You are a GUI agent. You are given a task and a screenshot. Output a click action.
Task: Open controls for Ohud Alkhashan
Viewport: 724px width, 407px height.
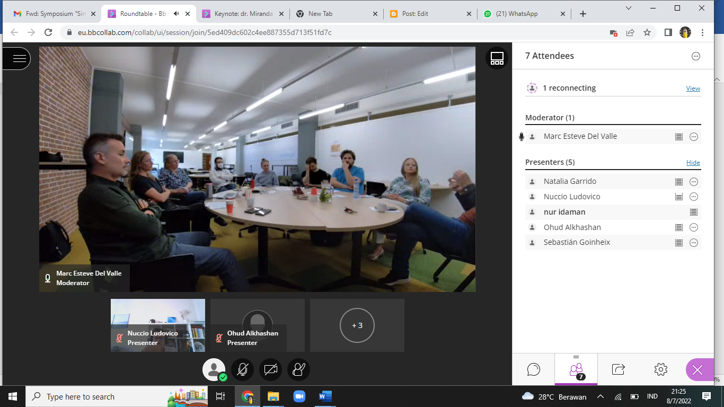click(x=694, y=228)
